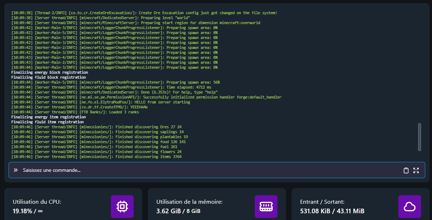
Task: Click the "Preparing spawn area: 56%" line
Action: coord(116,82)
